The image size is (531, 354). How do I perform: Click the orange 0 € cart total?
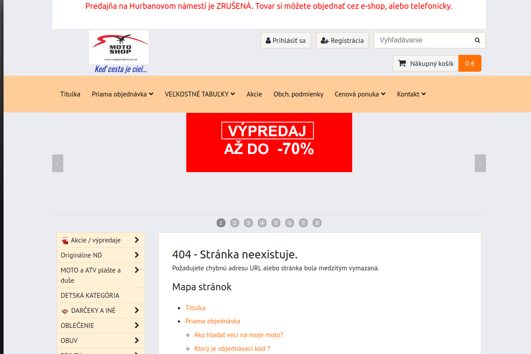470,63
